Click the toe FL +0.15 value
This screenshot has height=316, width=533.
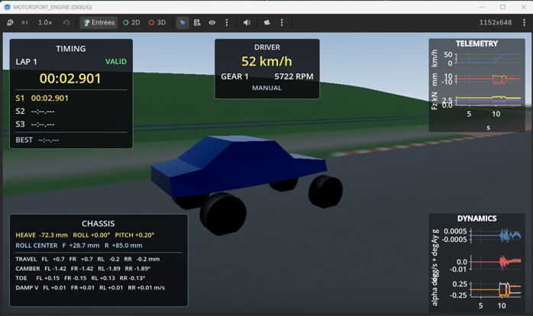(x=48, y=279)
